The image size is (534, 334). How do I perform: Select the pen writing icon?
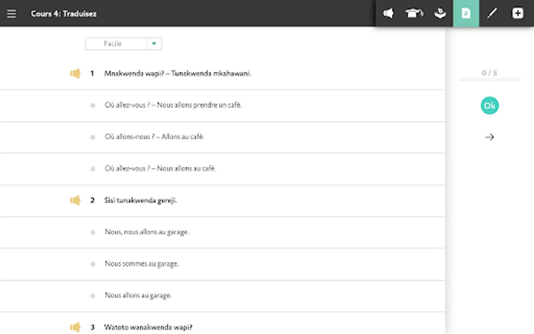[492, 13]
